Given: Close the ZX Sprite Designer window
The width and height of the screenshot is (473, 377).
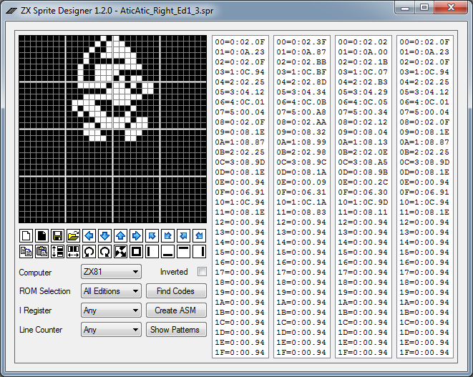Looking at the screenshot, I should pyautogui.click(x=451, y=8).
